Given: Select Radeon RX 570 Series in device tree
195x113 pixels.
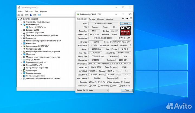Looking at the screenshot, I should pos(37,27).
